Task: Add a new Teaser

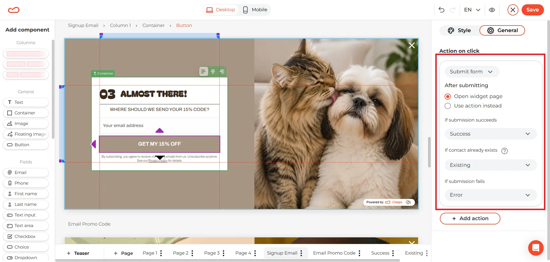Action: (x=78, y=253)
